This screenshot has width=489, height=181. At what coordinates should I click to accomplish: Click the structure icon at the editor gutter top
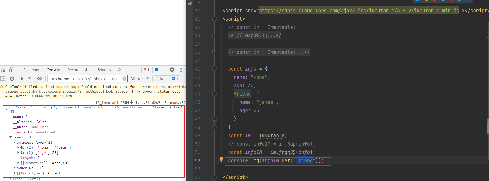190,3
